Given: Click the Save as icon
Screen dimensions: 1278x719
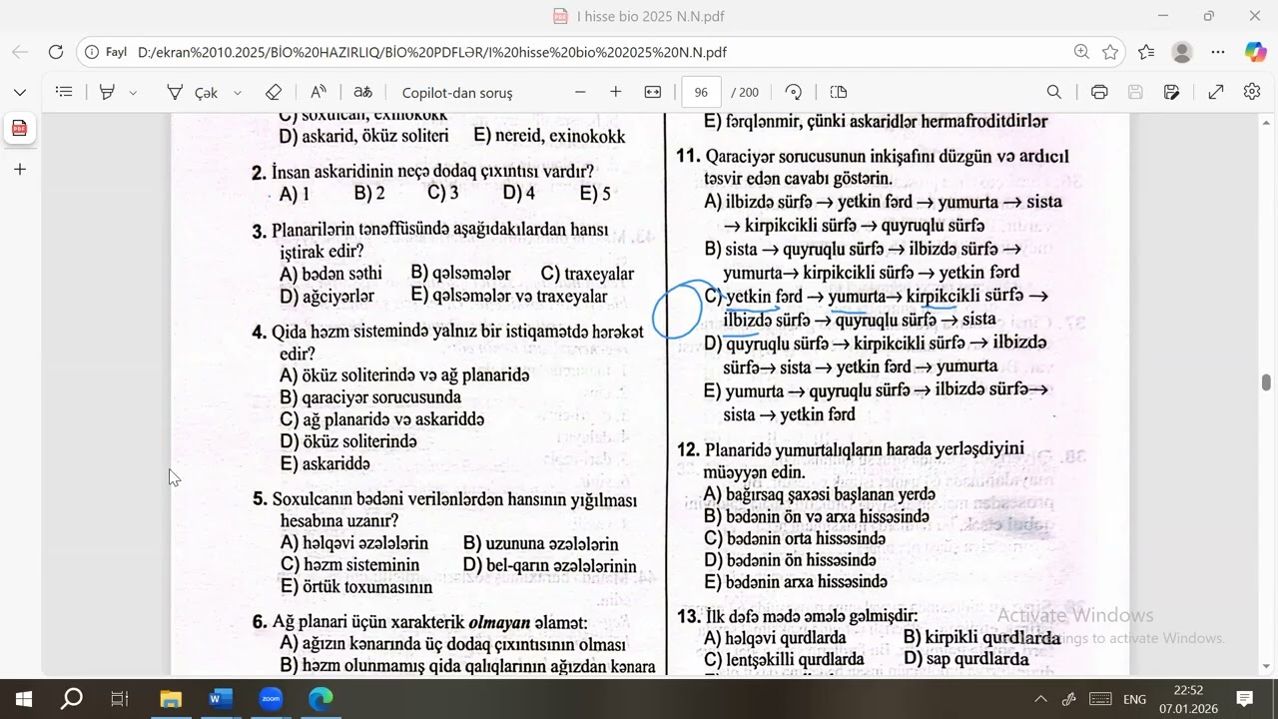Looking at the screenshot, I should pyautogui.click(x=1172, y=92).
